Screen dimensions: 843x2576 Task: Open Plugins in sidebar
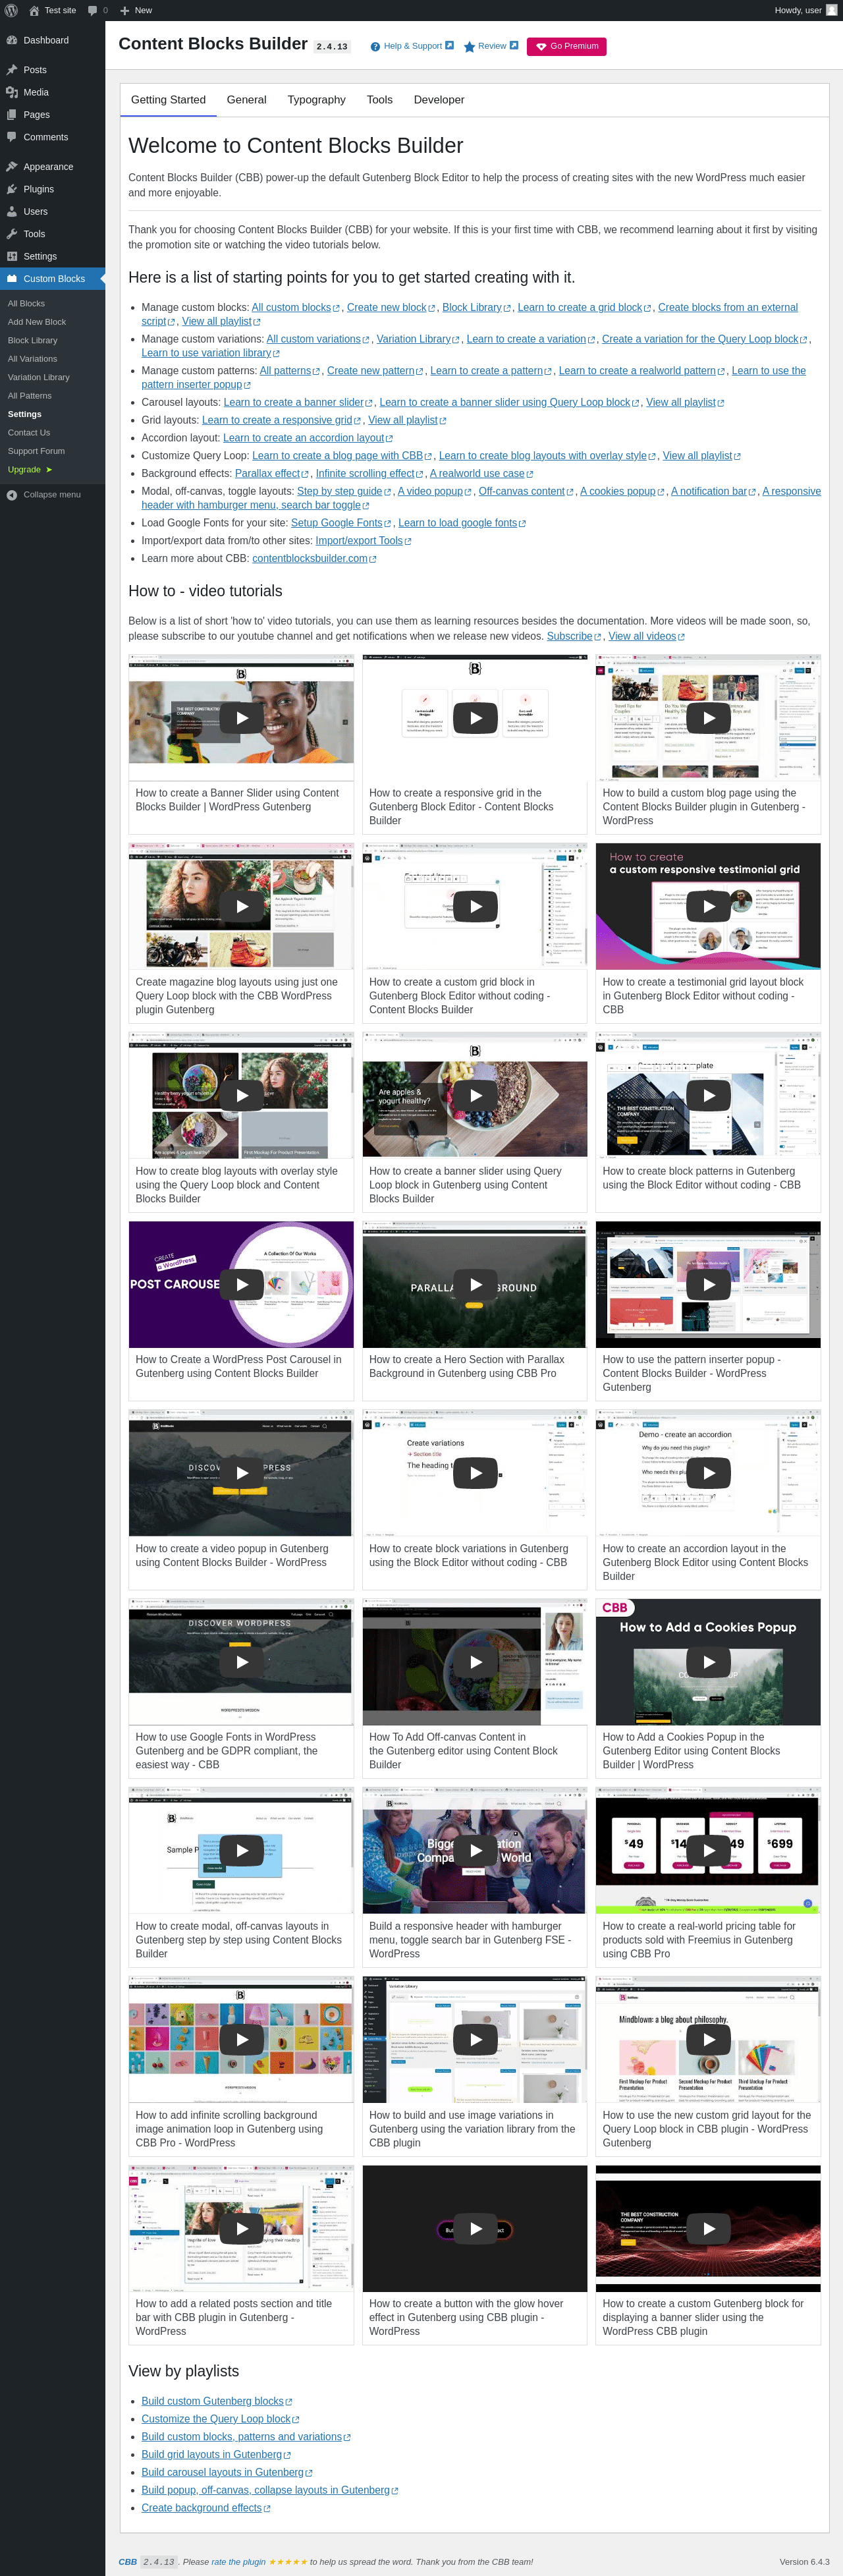(x=52, y=189)
